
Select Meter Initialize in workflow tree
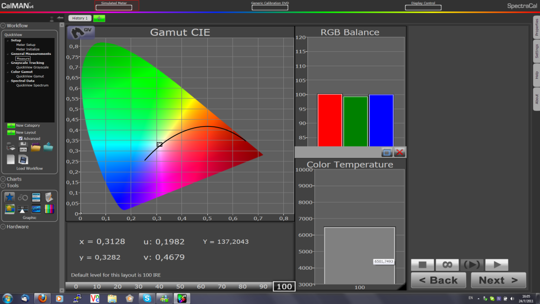tap(28, 49)
